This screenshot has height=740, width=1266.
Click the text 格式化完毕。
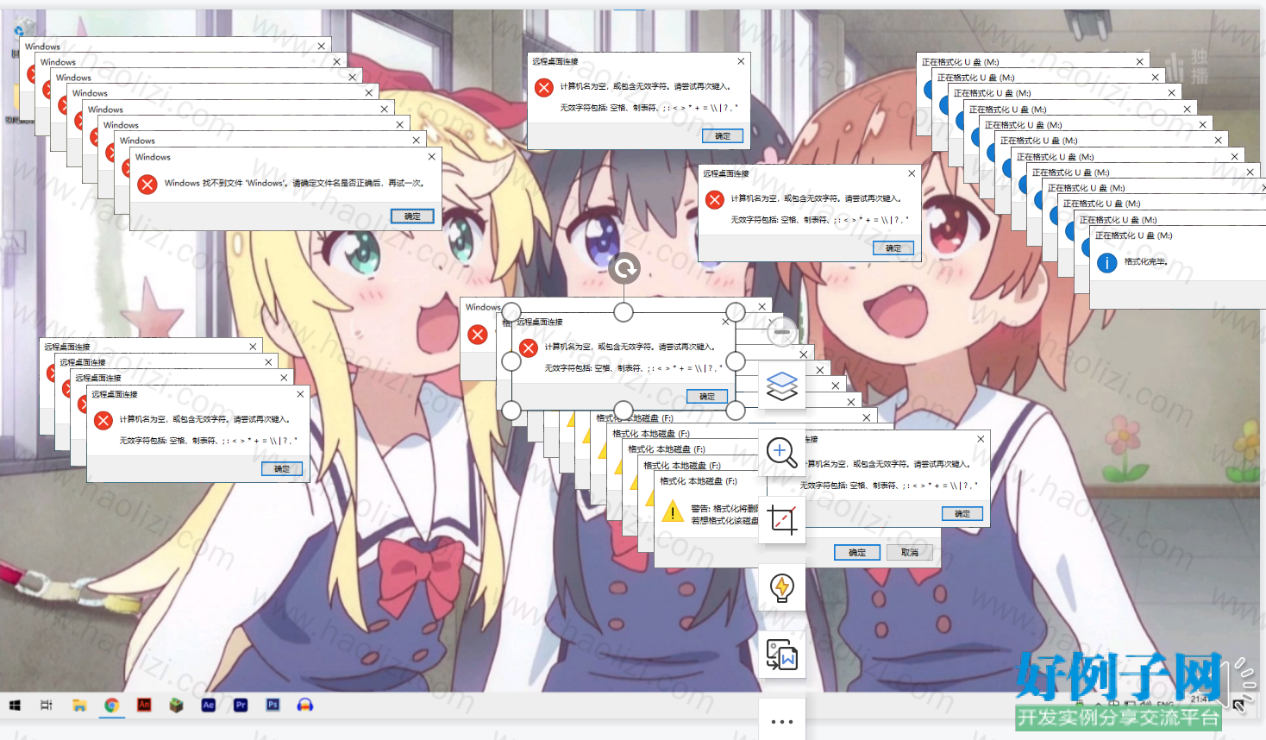1145,261
